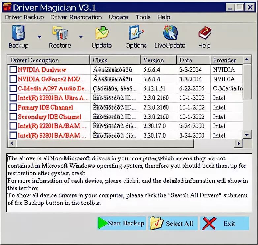Click the Select All button
This screenshot has width=258, height=245.
pyautogui.click(x=173, y=223)
